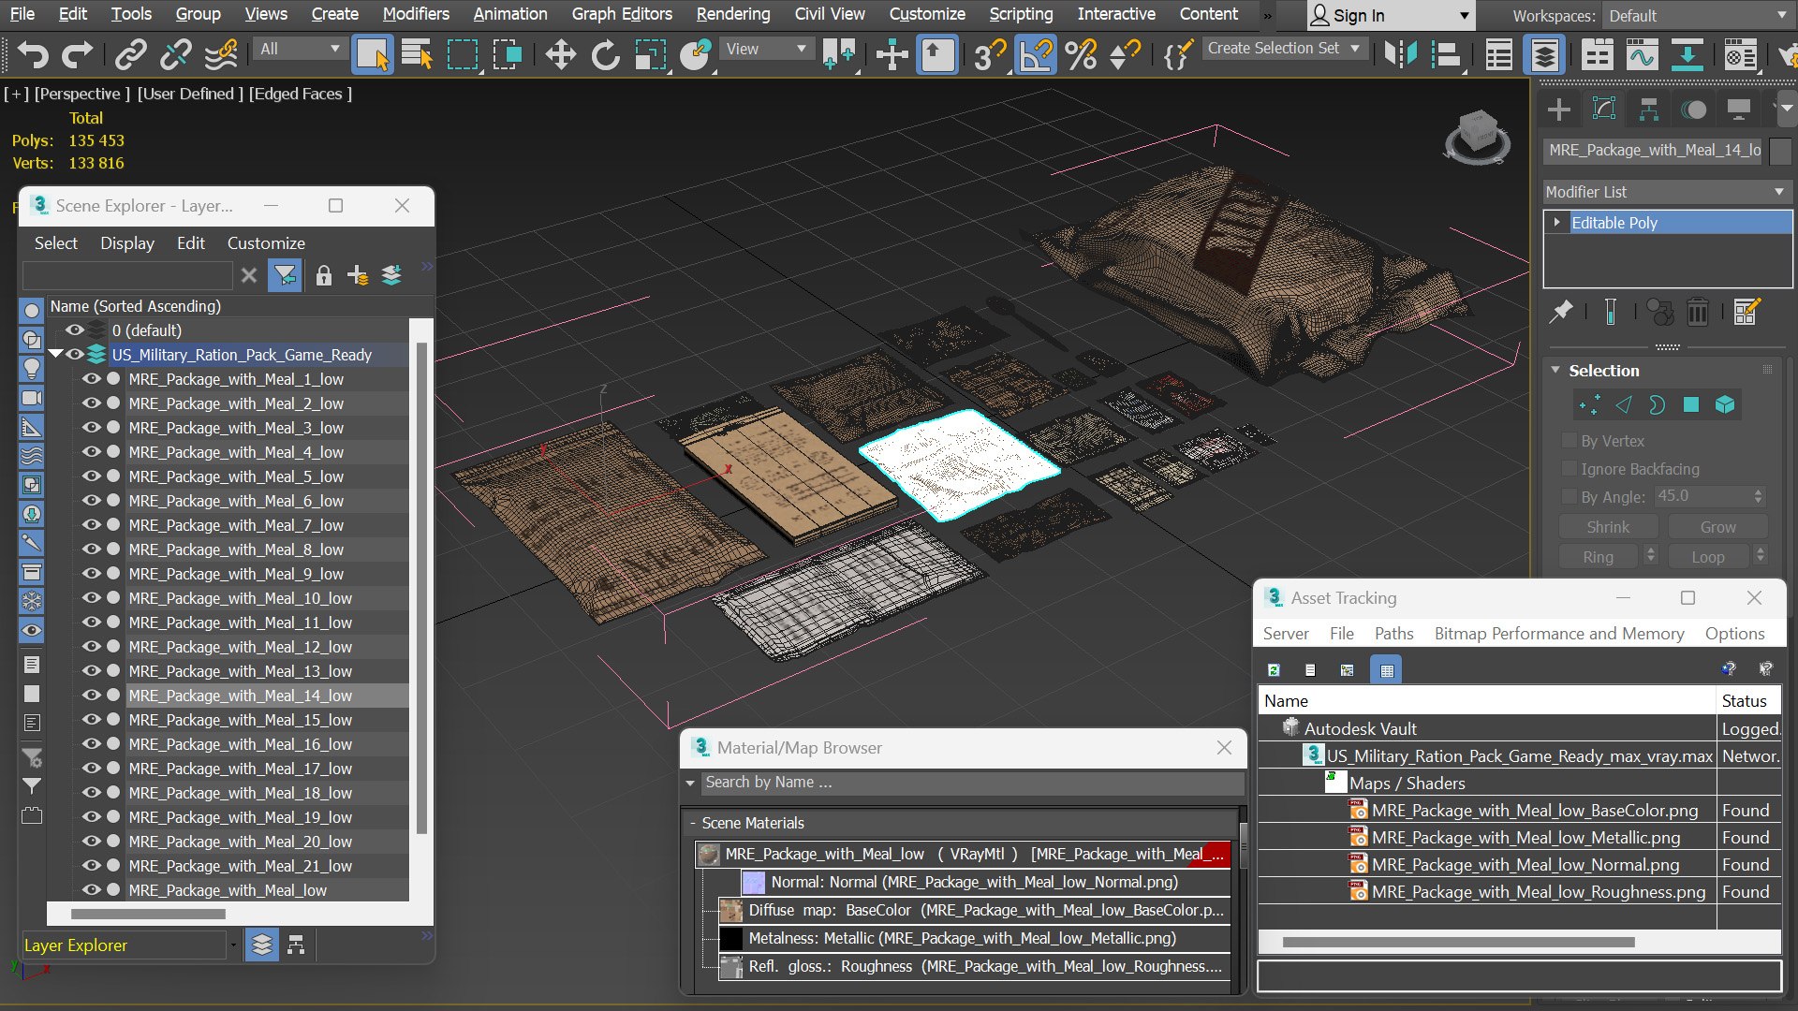Select Vertex sub-object level

1589,404
